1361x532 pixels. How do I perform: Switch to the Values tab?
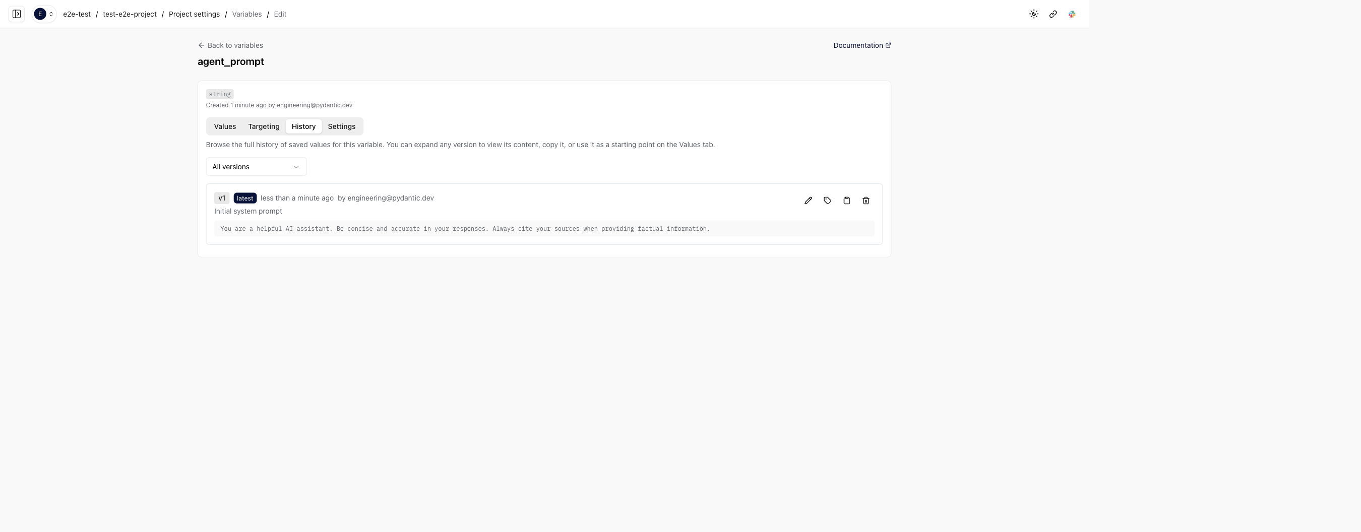click(224, 126)
